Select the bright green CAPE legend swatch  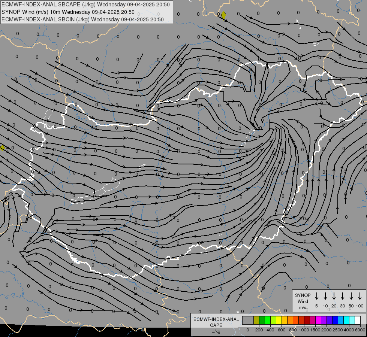[268, 320]
